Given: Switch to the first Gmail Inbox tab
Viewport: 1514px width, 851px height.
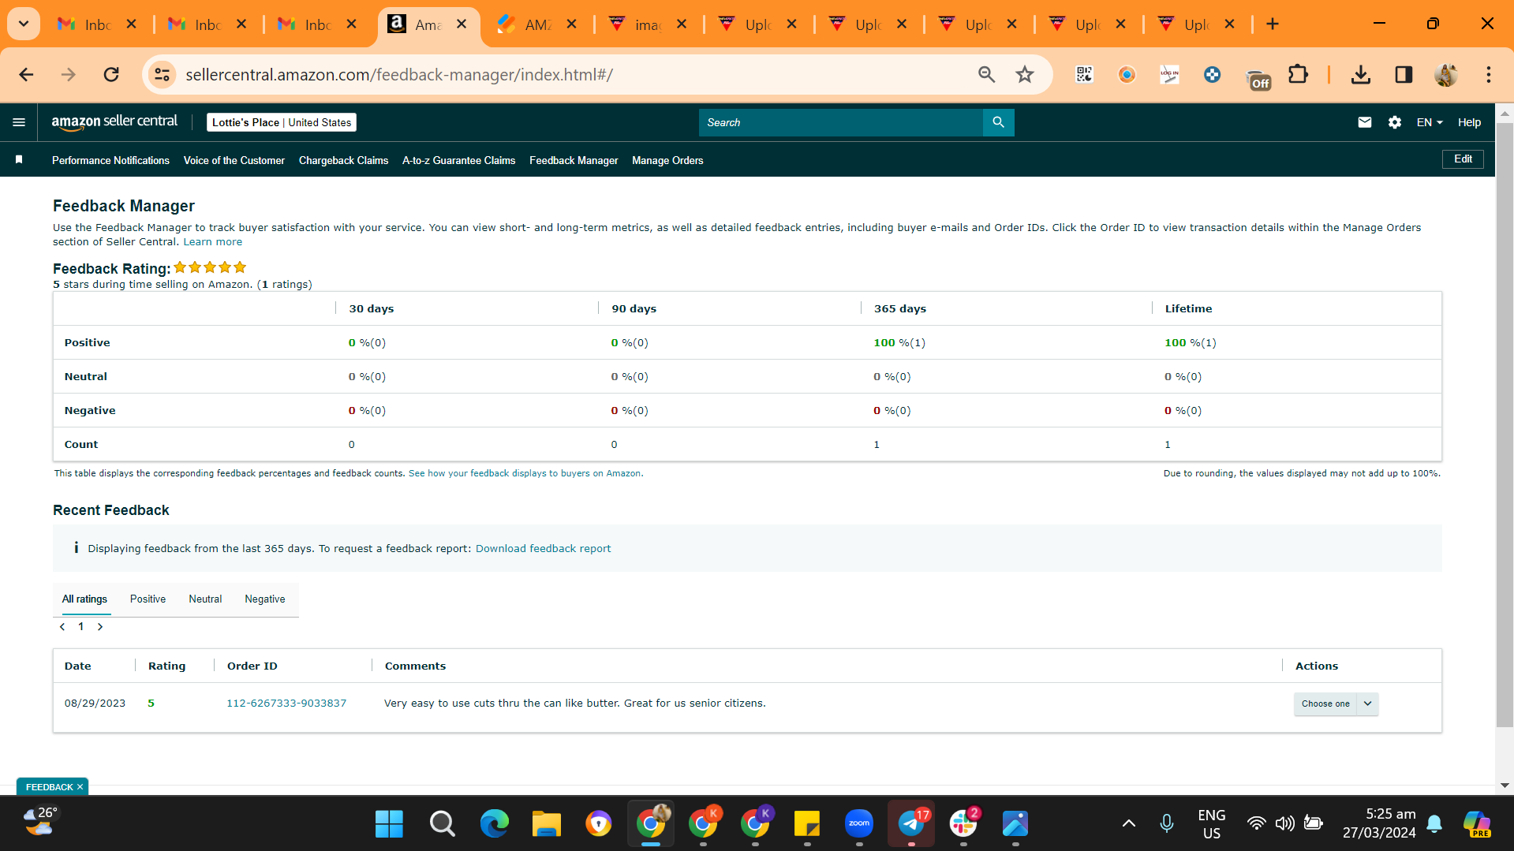Looking at the screenshot, I should [98, 24].
